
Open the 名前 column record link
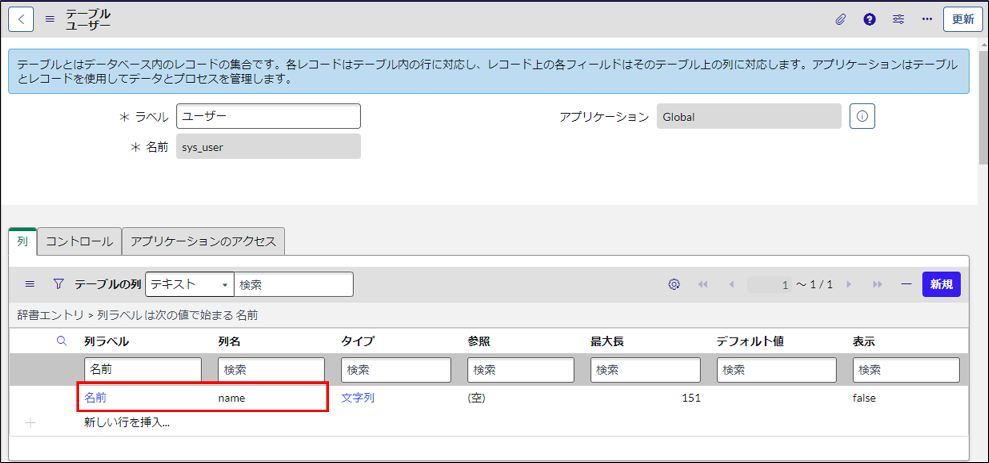[x=95, y=397]
